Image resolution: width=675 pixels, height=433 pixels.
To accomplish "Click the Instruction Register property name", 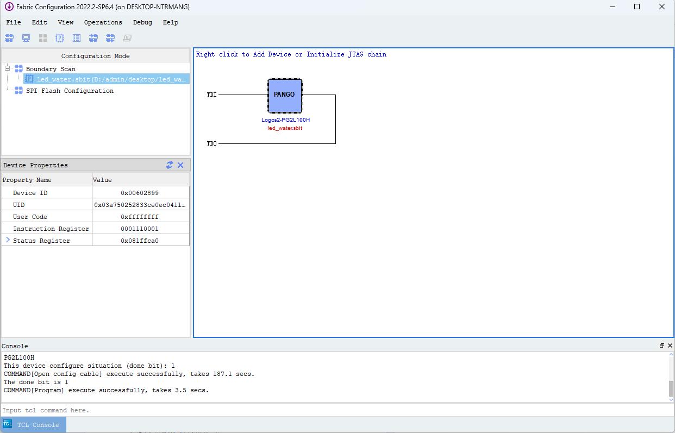I will [x=51, y=229].
